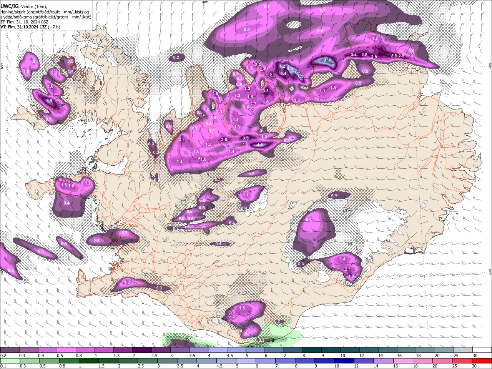Click the '3.5' precipitation value on the map
Image resolution: width=492 pixels, height=369 pixels.
click(x=245, y=138)
